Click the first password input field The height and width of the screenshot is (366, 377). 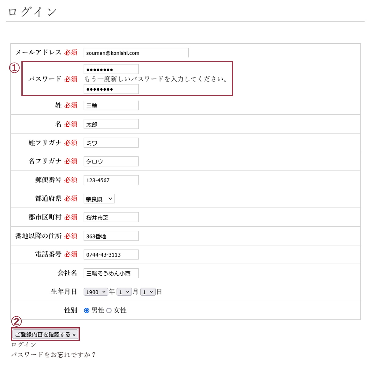[x=111, y=69]
